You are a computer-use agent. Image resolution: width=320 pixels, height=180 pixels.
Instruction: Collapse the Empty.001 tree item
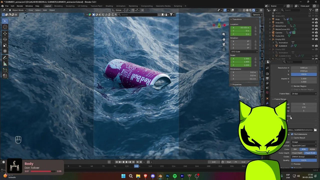[270, 39]
